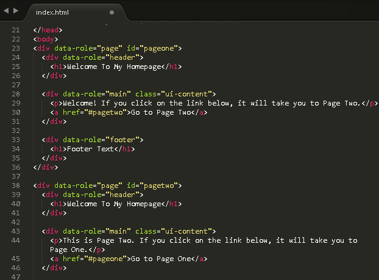Click 'Go to Page Two' link text
The height and width of the screenshot is (280, 379).
(x=161, y=112)
